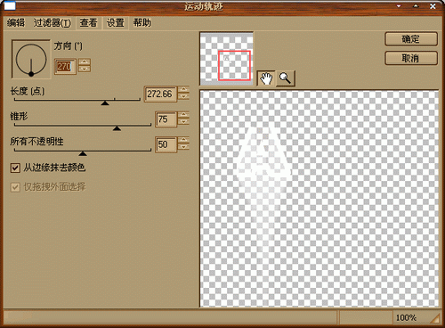Confirm with the 确定 button
This screenshot has width=445, height=328.
click(411, 39)
